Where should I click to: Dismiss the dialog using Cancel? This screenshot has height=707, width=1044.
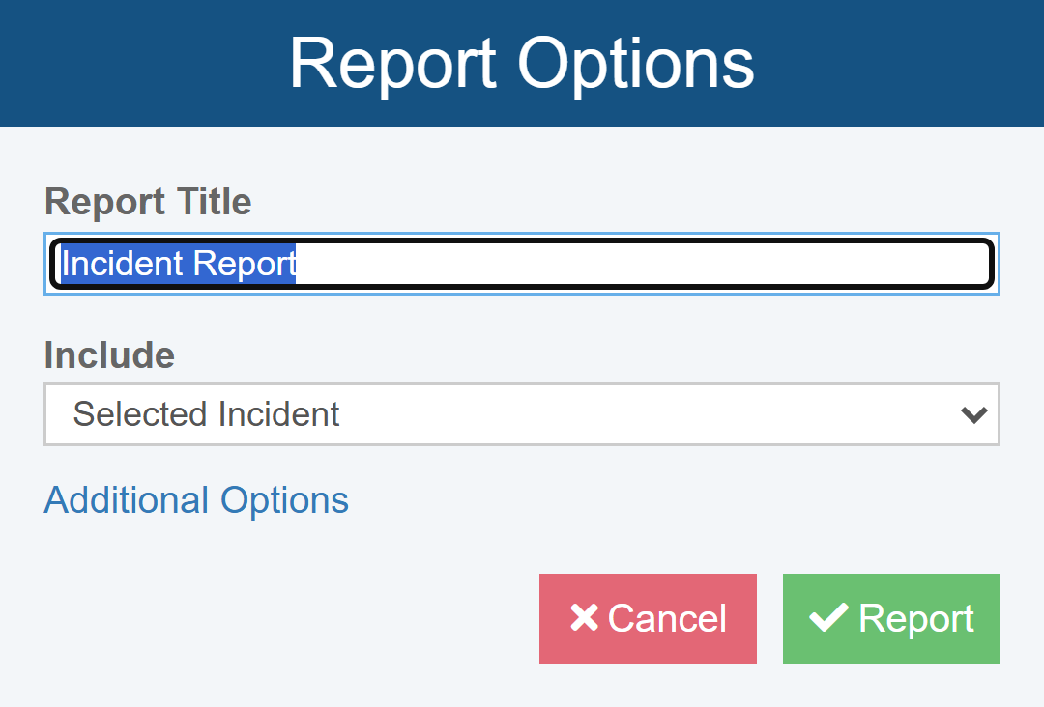click(x=648, y=618)
